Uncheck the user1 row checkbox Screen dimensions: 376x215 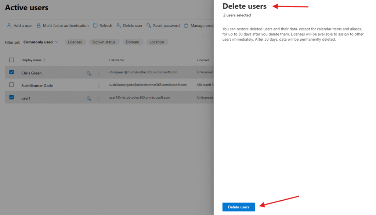(x=11, y=98)
